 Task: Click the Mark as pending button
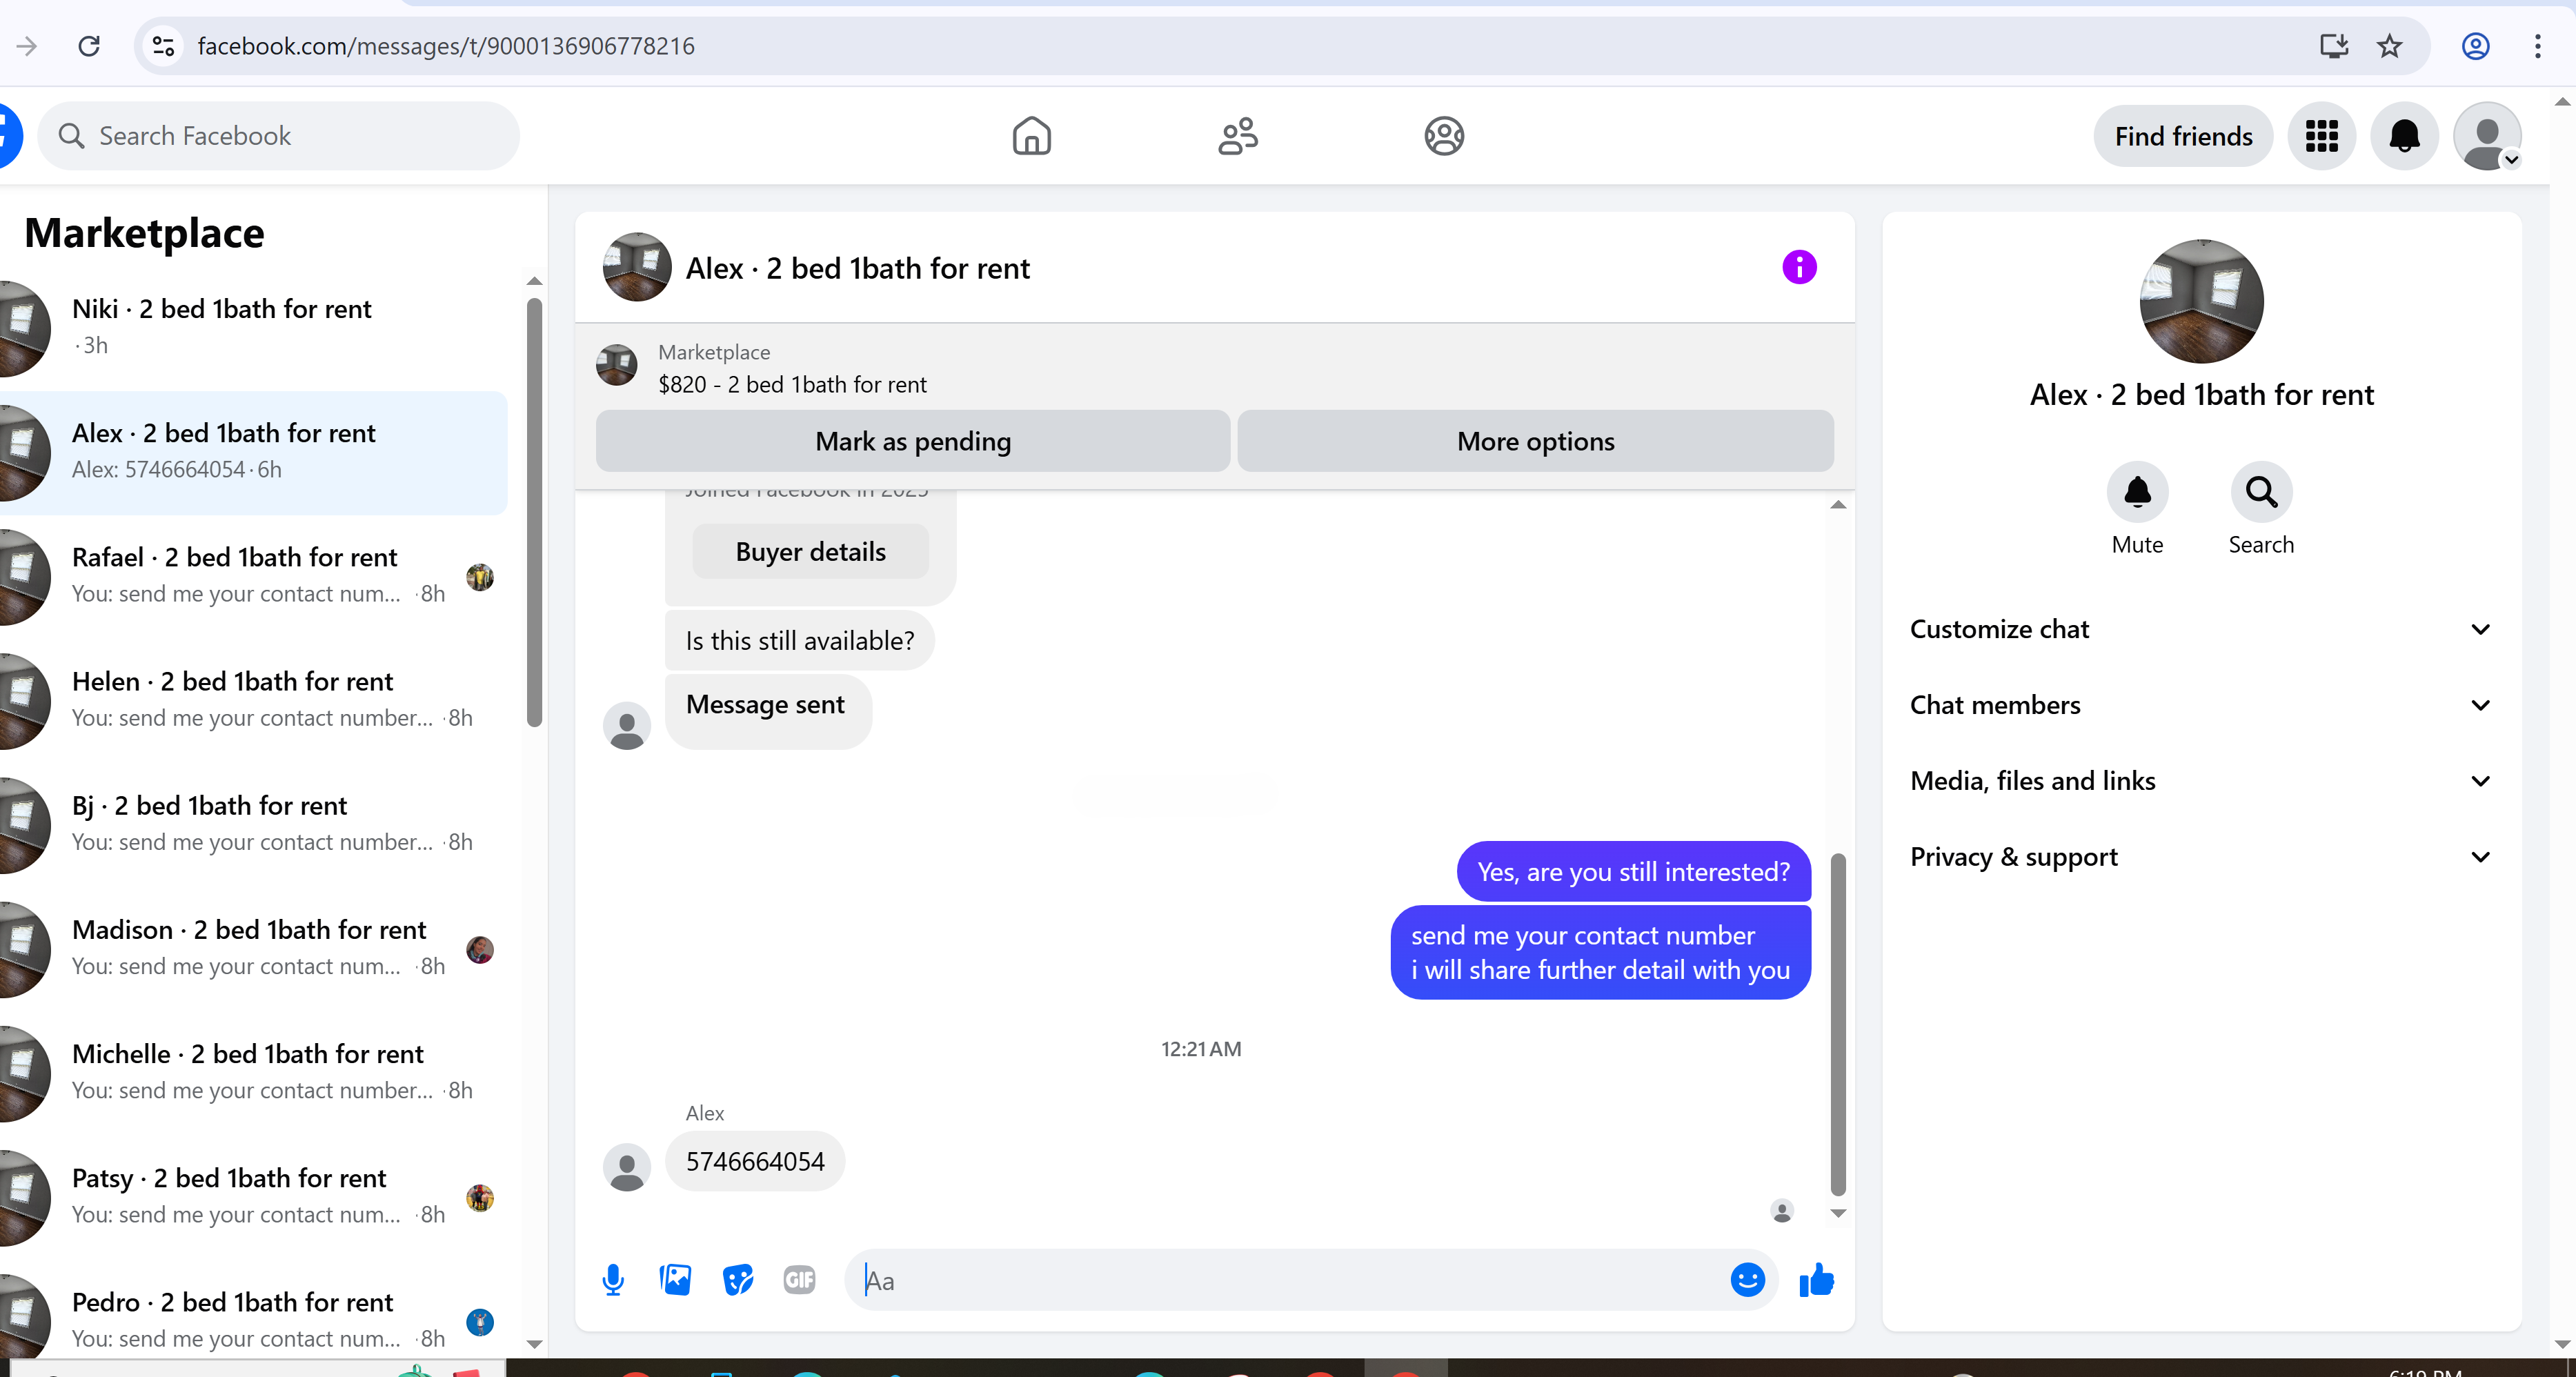tap(912, 441)
